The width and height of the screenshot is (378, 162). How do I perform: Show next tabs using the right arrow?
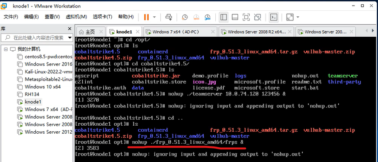pyautogui.click(x=374, y=31)
